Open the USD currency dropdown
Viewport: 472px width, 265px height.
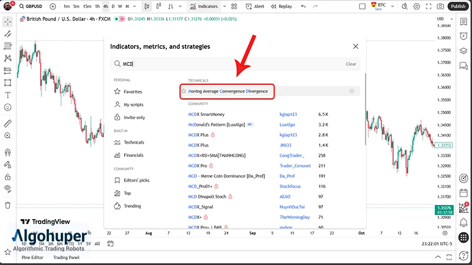click(x=442, y=19)
